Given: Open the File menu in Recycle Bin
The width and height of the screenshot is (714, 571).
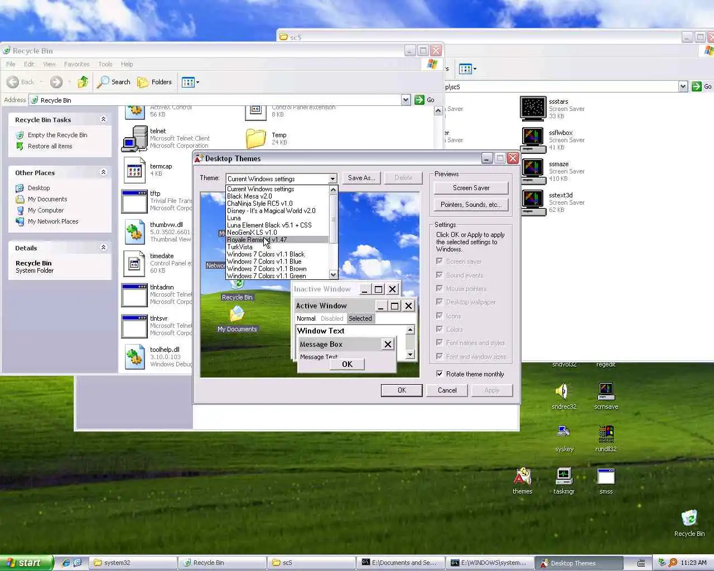Looking at the screenshot, I should (11, 64).
